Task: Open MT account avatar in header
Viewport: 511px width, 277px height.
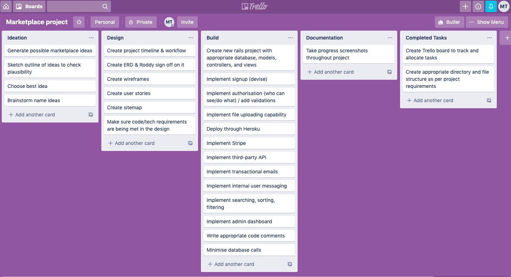Action: click(504, 6)
